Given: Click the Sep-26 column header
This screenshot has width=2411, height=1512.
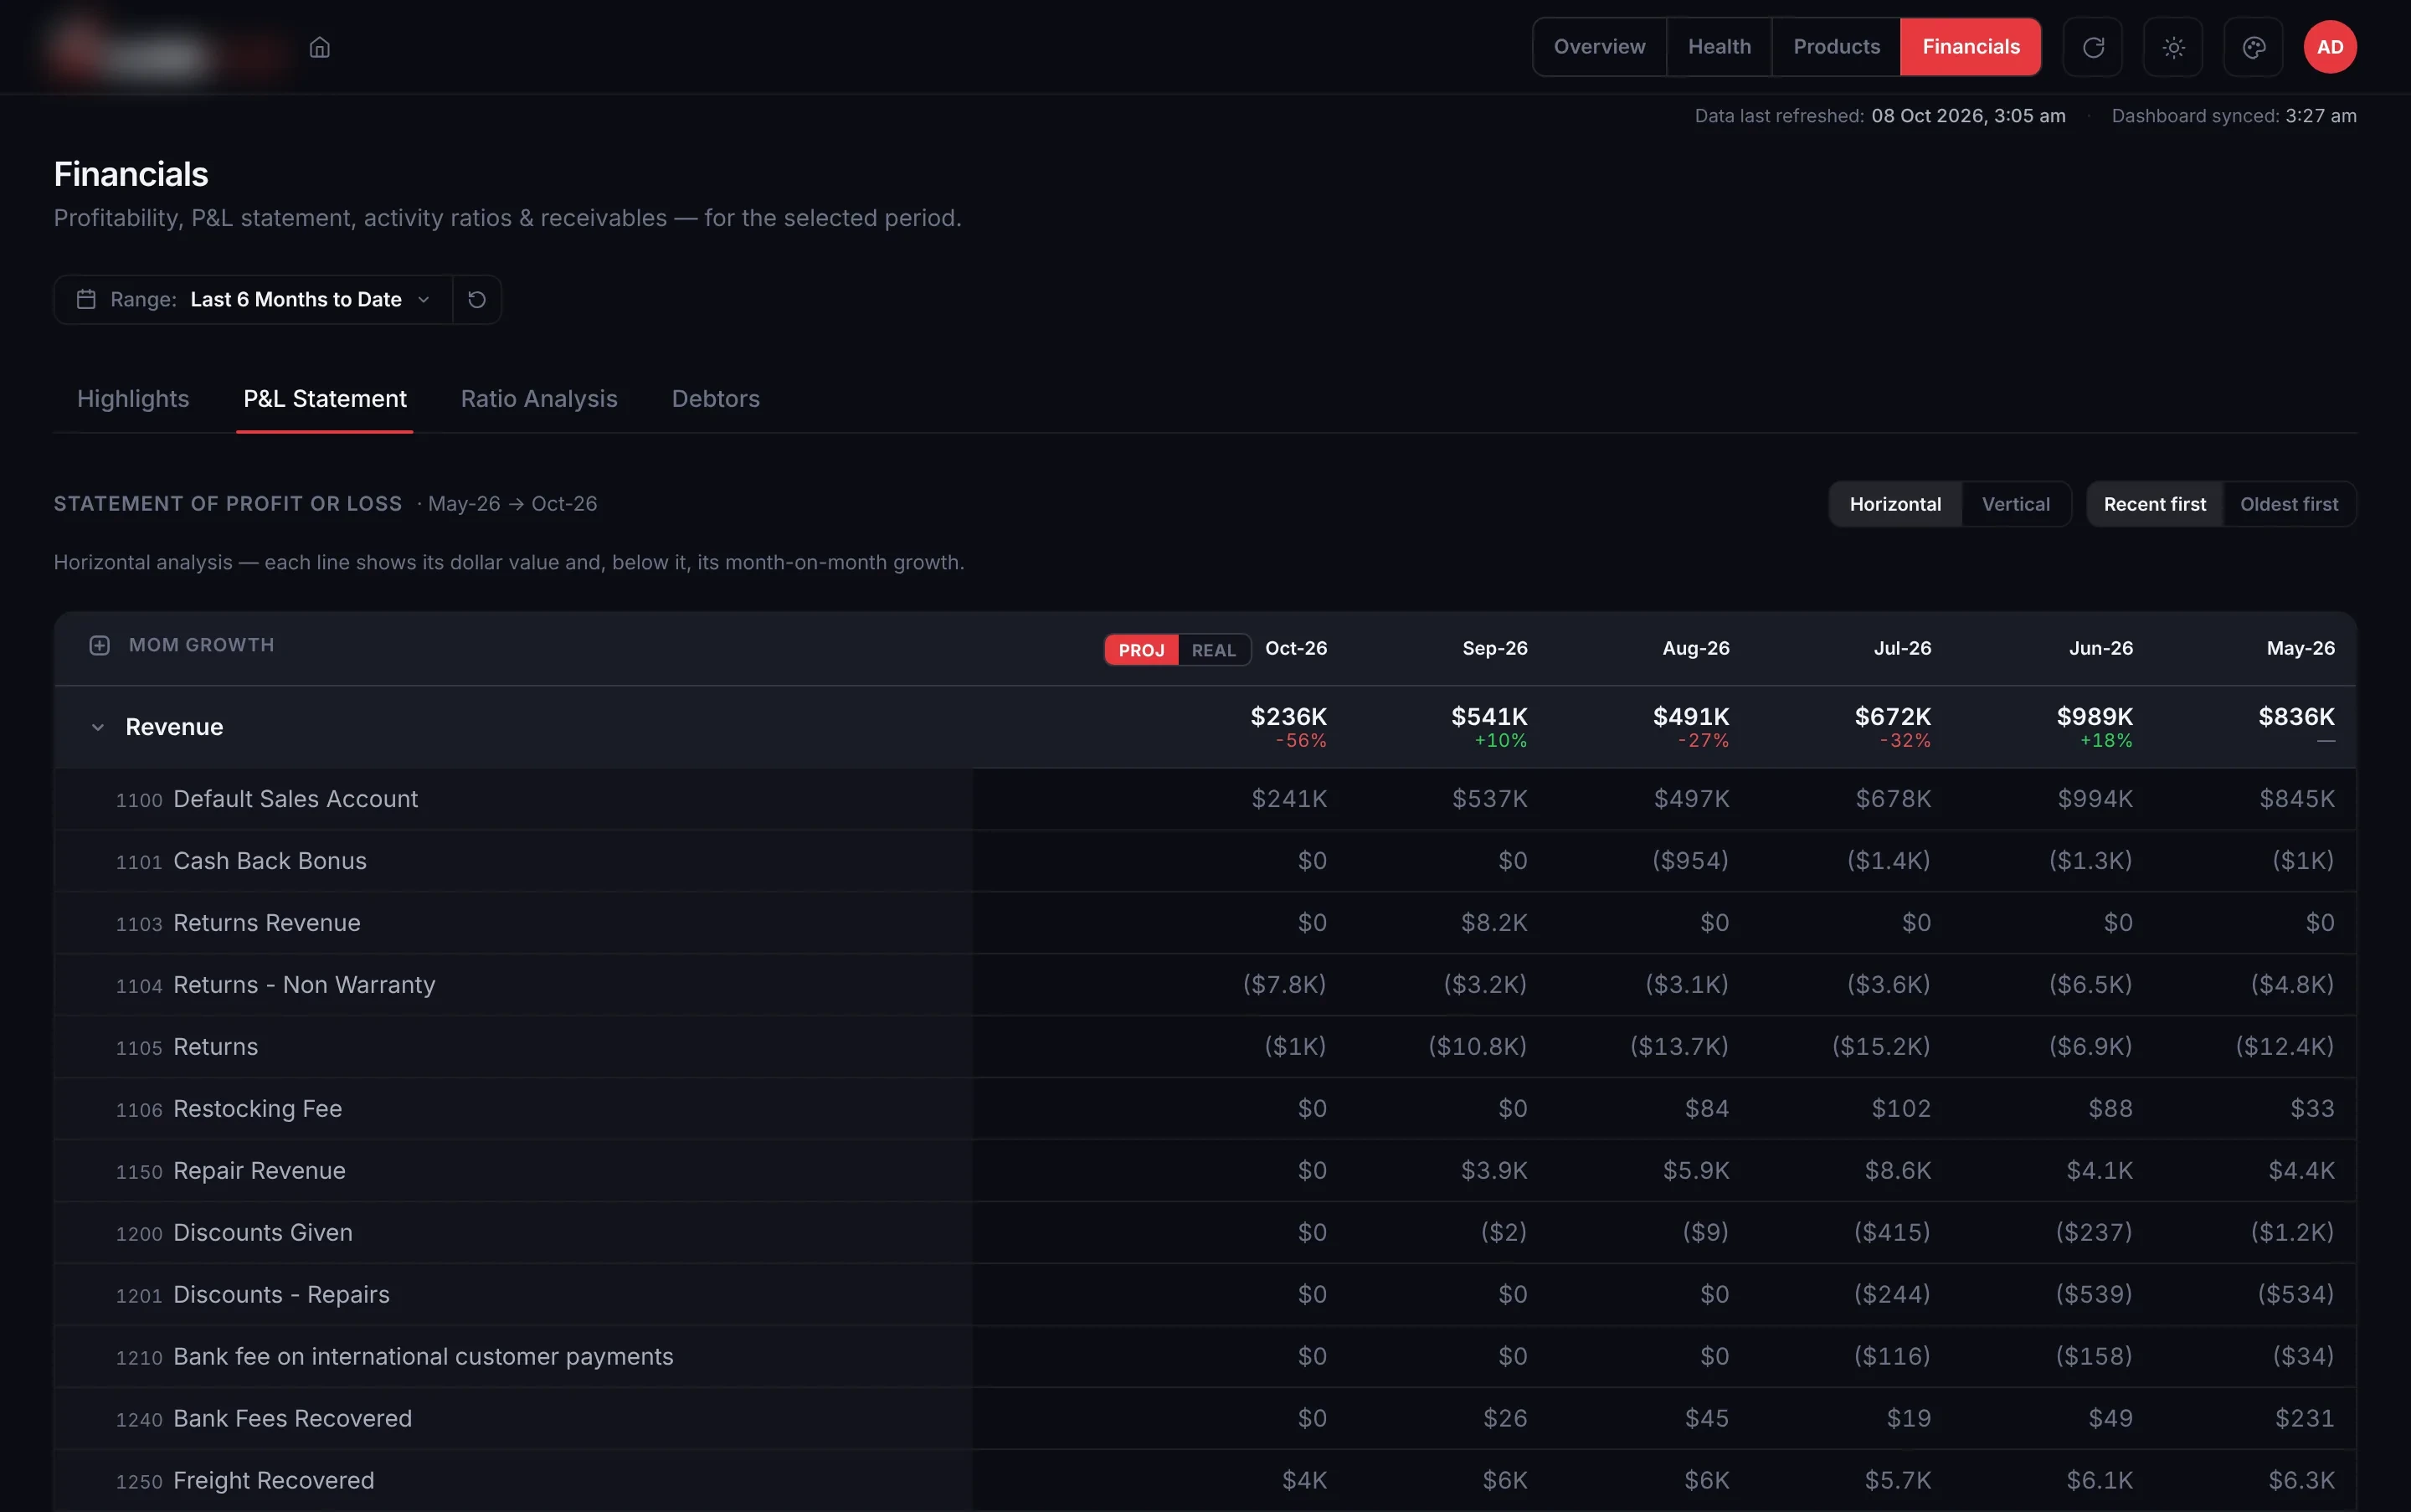Looking at the screenshot, I should pos(1495,649).
